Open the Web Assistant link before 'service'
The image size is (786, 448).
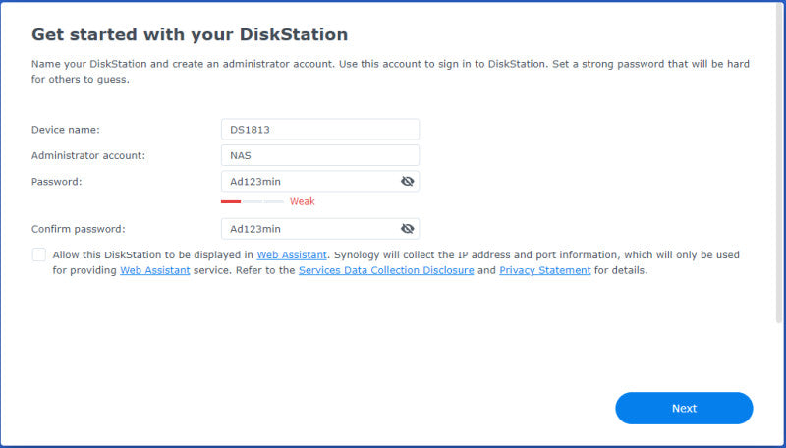pos(155,270)
